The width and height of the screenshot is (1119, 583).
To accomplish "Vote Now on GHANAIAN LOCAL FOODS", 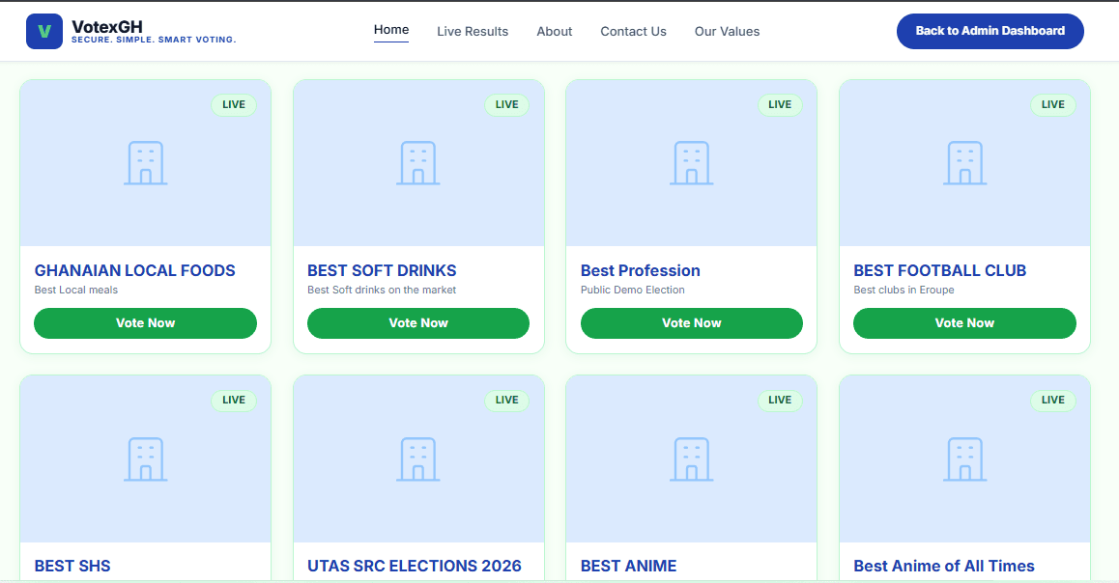I will [x=146, y=322].
